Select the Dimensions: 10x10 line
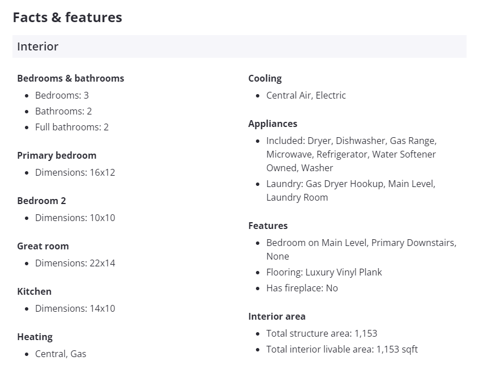This screenshot has height=369, width=483. pyautogui.click(x=75, y=218)
